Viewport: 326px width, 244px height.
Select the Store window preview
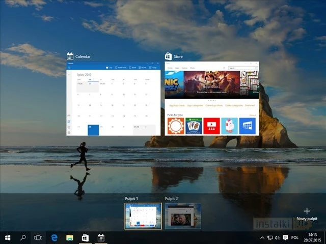coord(211,99)
